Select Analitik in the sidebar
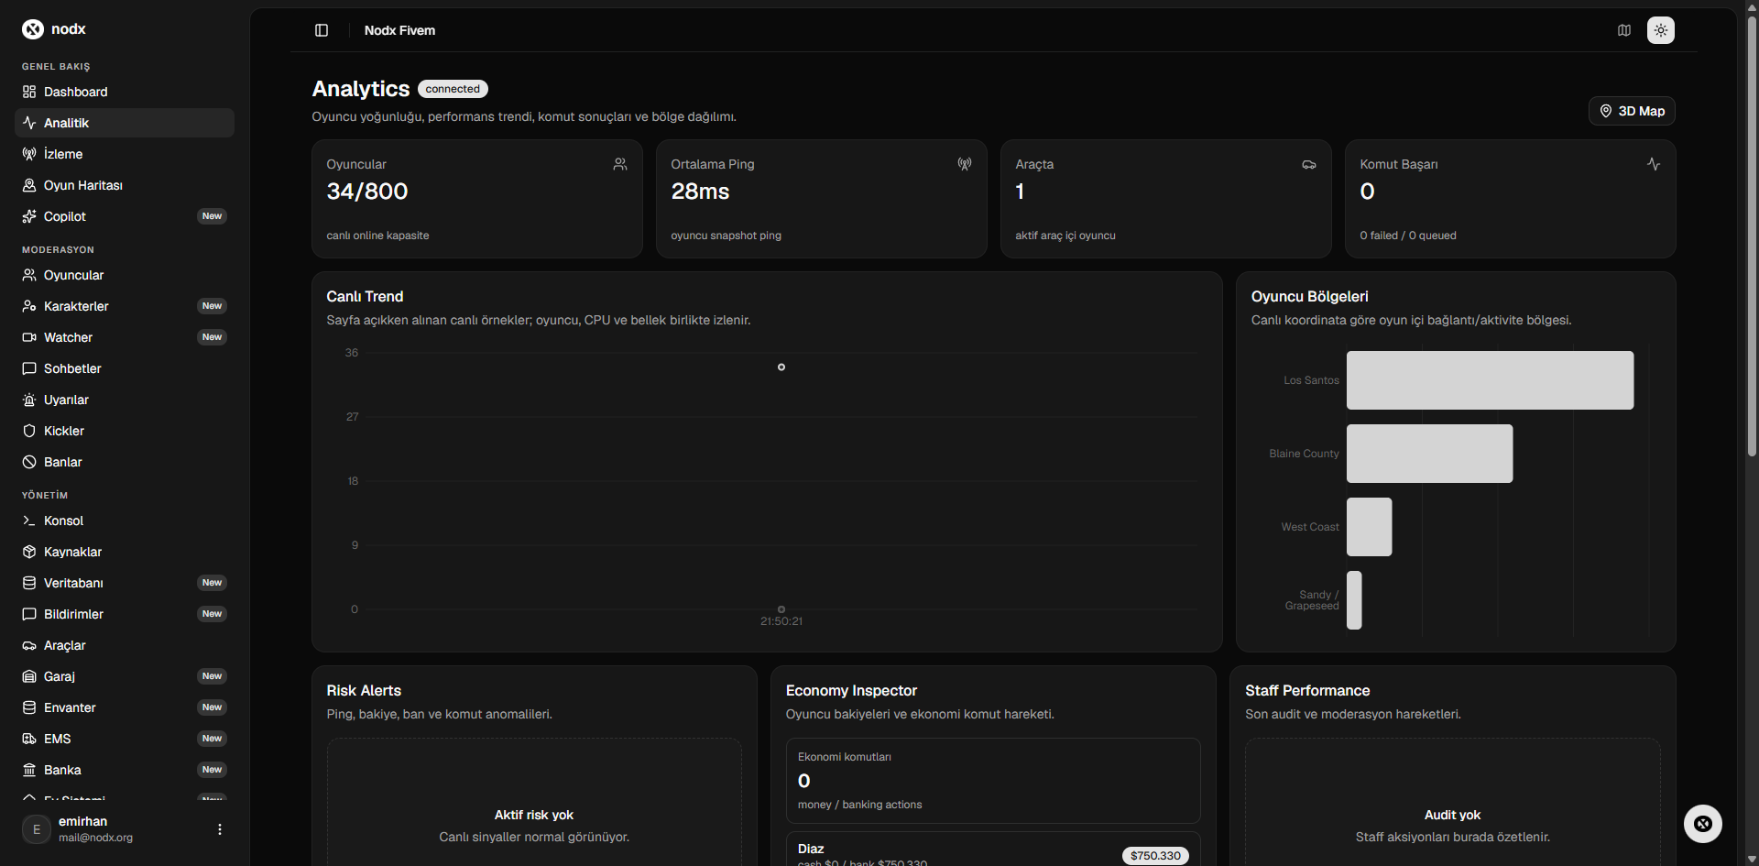Viewport: 1759px width, 866px height. 125,123
